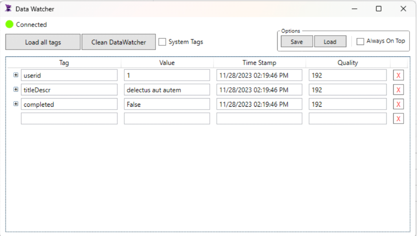Expand the completed tag row
Screen dimensions: 417x236
16,104
